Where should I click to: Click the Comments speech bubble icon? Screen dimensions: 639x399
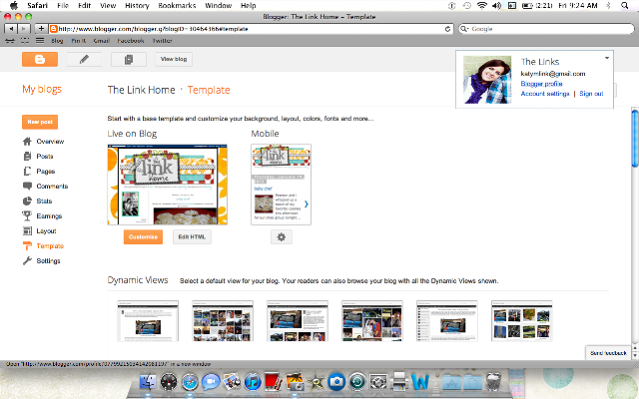pyautogui.click(x=27, y=187)
